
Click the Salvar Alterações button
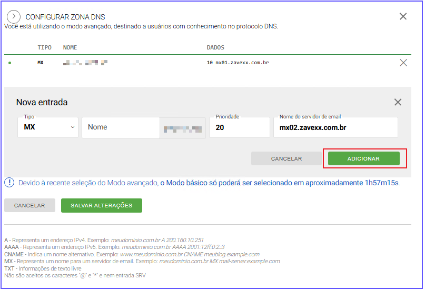[101, 205]
